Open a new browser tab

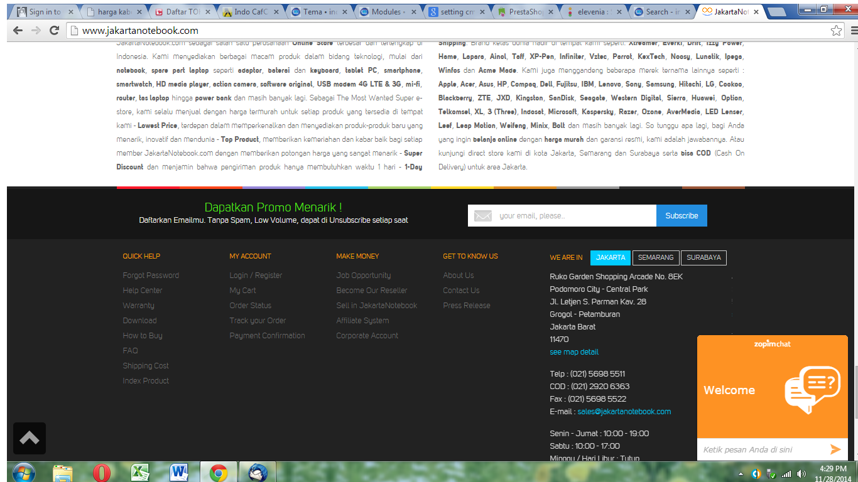[x=776, y=12]
